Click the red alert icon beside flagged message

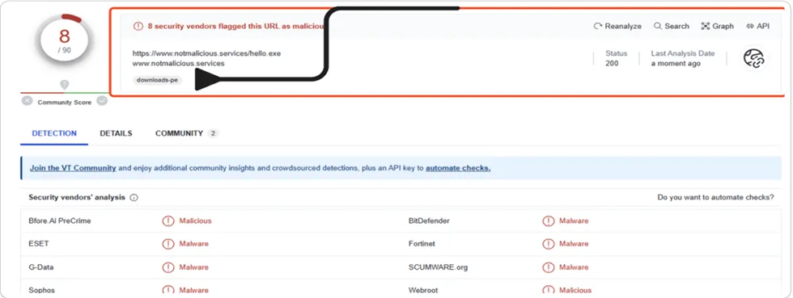pos(138,27)
